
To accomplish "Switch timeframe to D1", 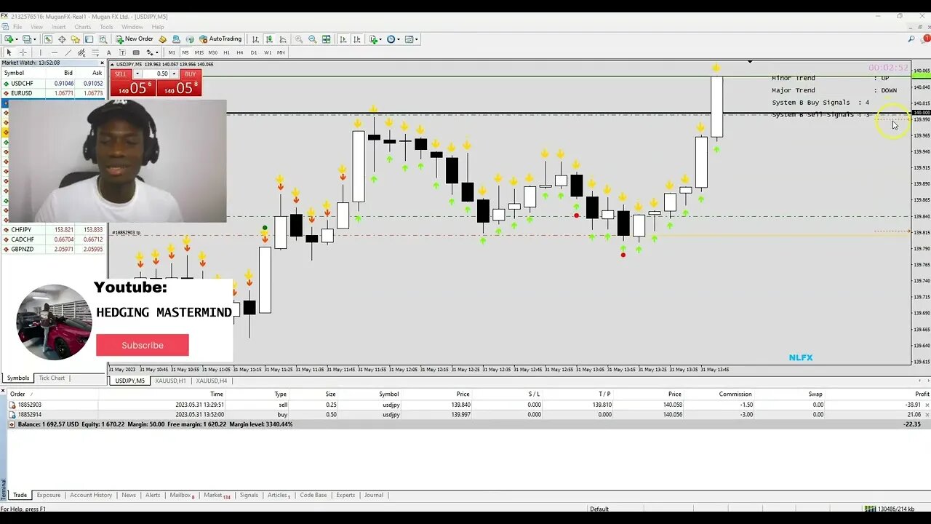I will click(254, 52).
